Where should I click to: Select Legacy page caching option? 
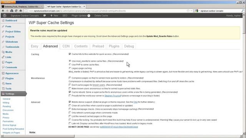70,68
